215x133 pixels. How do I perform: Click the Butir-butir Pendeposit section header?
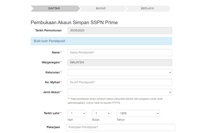pos(101,41)
